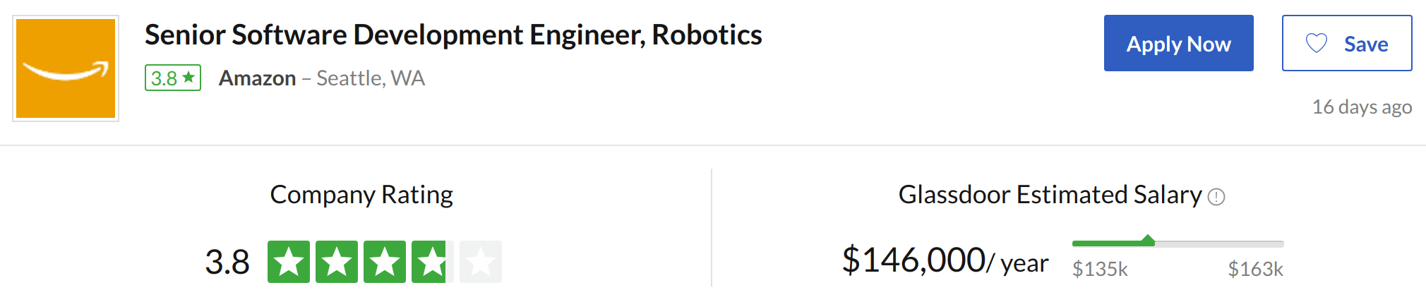Click the third green rating star
1426x302 pixels.
(x=385, y=262)
